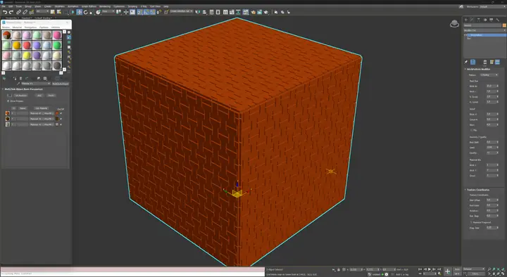Click the Sample Type icon in Material Editor
507x277 pixels.
[69, 32]
